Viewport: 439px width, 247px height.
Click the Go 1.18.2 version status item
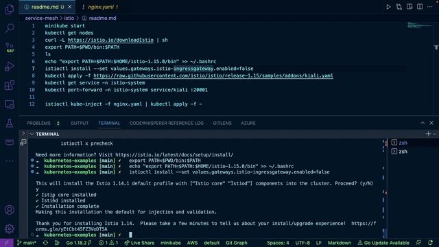[79, 243]
